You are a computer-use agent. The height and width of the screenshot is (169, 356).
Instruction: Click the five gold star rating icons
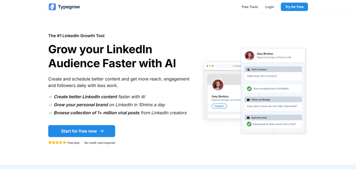57,143
